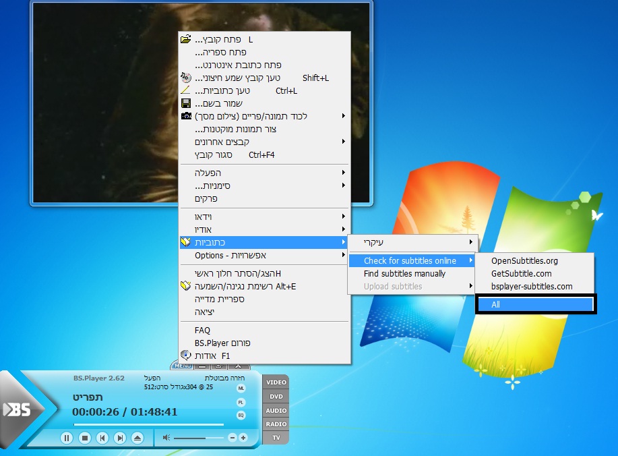
Task: Increase volume with the plus button
Action: point(243,438)
